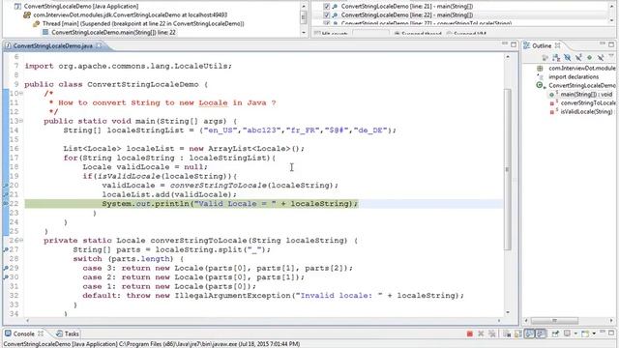Select com.InterviewDot...ConvertStringLocaleDemo at localhost:49493 entry
This screenshot has height=348, width=619.
tap(130, 15)
